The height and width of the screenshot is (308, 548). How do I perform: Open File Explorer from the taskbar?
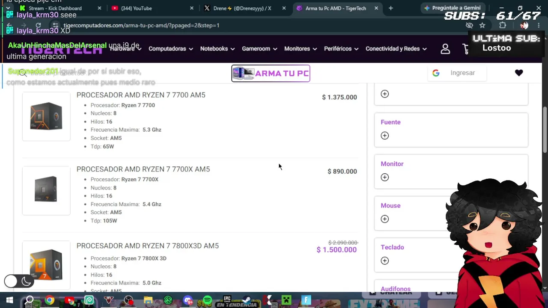[148, 300]
